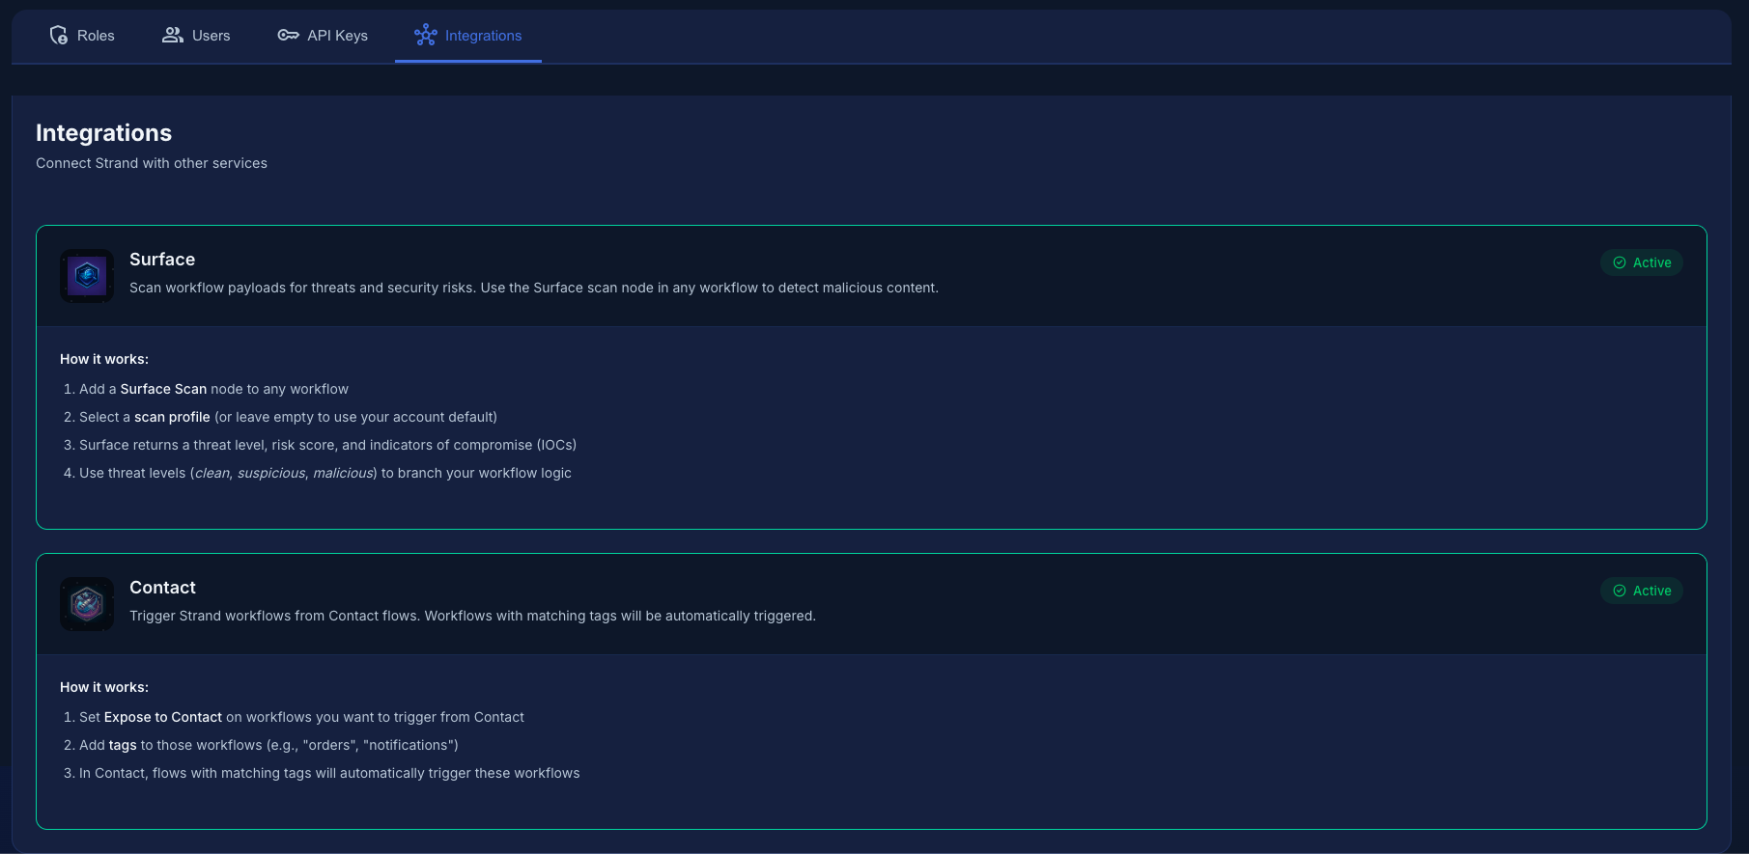
Task: Click "Connect Strand with other services" subtitle
Action: [152, 163]
